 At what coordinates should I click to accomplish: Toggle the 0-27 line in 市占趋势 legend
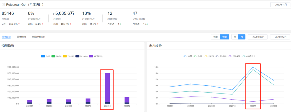coord(198,56)
